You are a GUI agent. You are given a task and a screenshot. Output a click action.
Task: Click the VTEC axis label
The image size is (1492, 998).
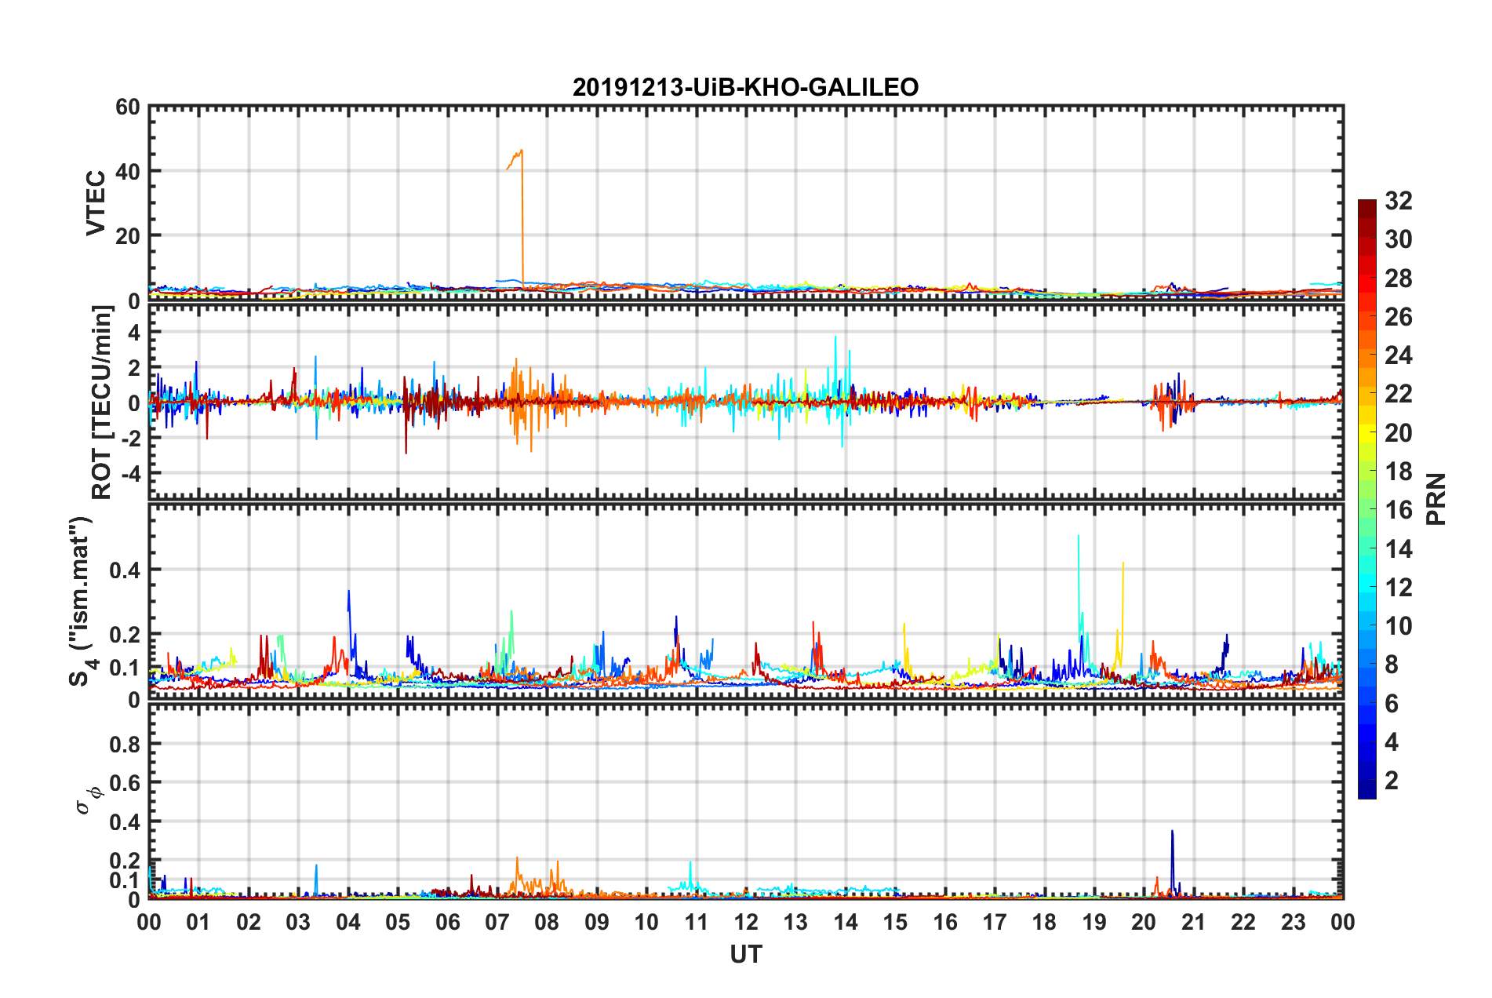[96, 203]
